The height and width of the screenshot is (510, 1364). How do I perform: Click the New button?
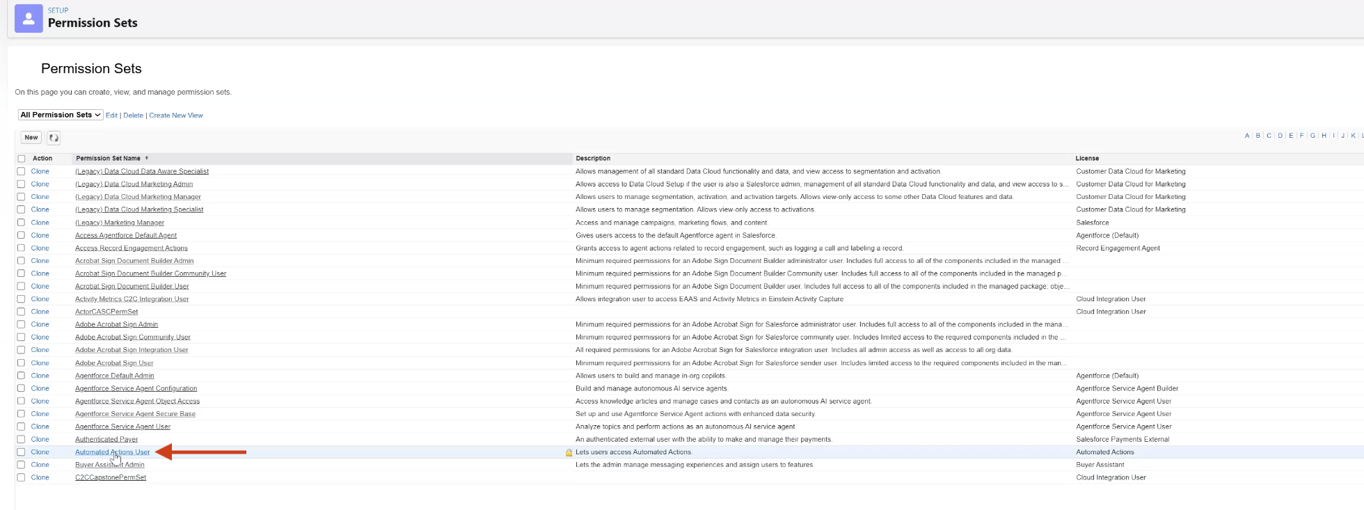[31, 138]
